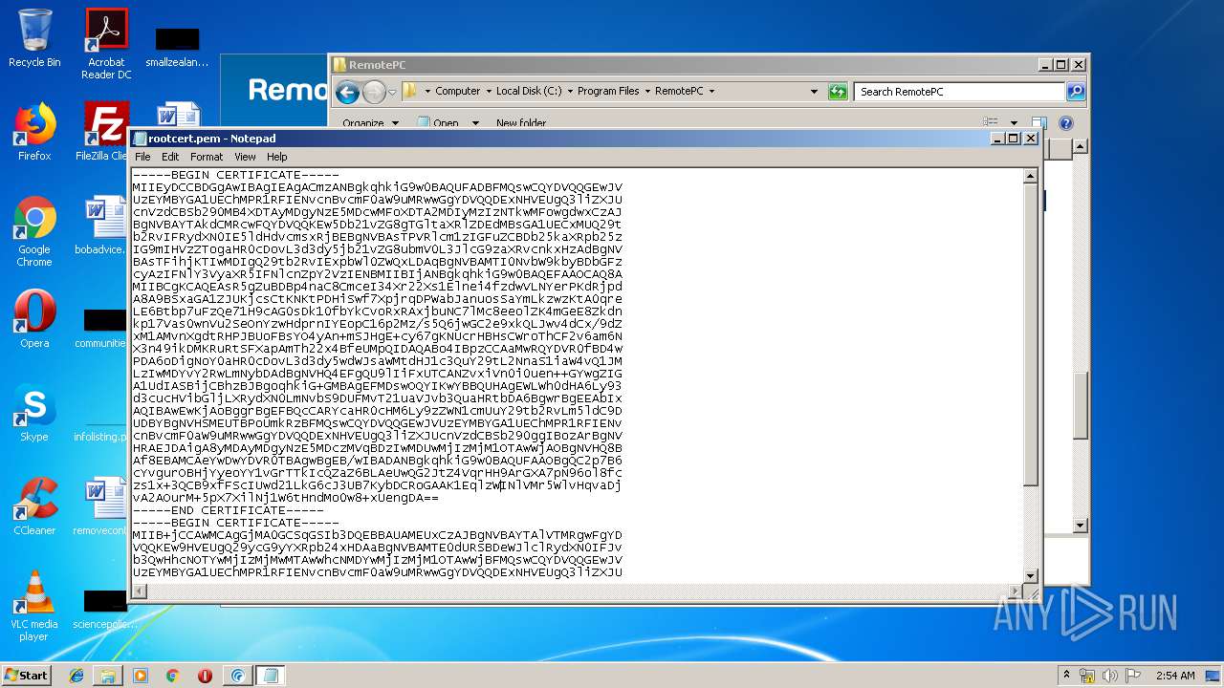Open Notepad Format menu
The width and height of the screenshot is (1224, 688).
click(x=207, y=157)
